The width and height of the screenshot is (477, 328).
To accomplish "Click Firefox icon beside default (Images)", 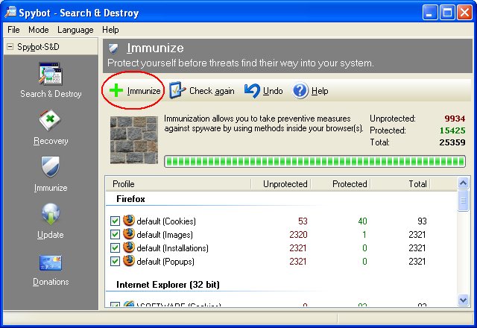I will click(129, 234).
